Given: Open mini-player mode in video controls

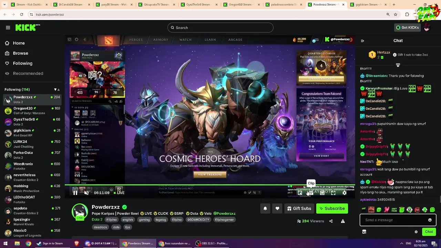Looking at the screenshot, I should [300, 193].
